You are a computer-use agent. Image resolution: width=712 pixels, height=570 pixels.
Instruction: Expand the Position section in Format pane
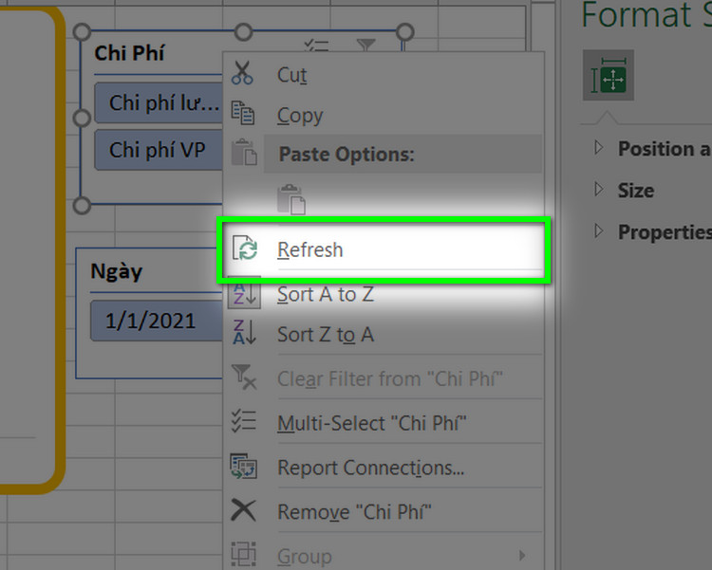pyautogui.click(x=599, y=148)
